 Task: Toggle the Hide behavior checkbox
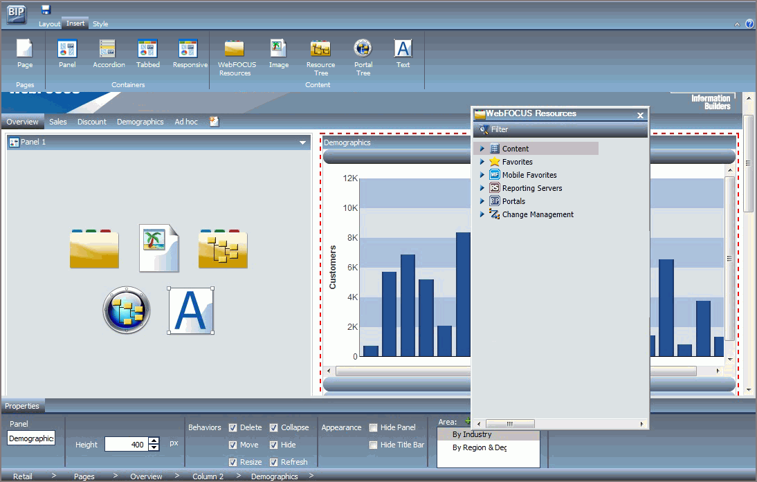pyautogui.click(x=274, y=445)
